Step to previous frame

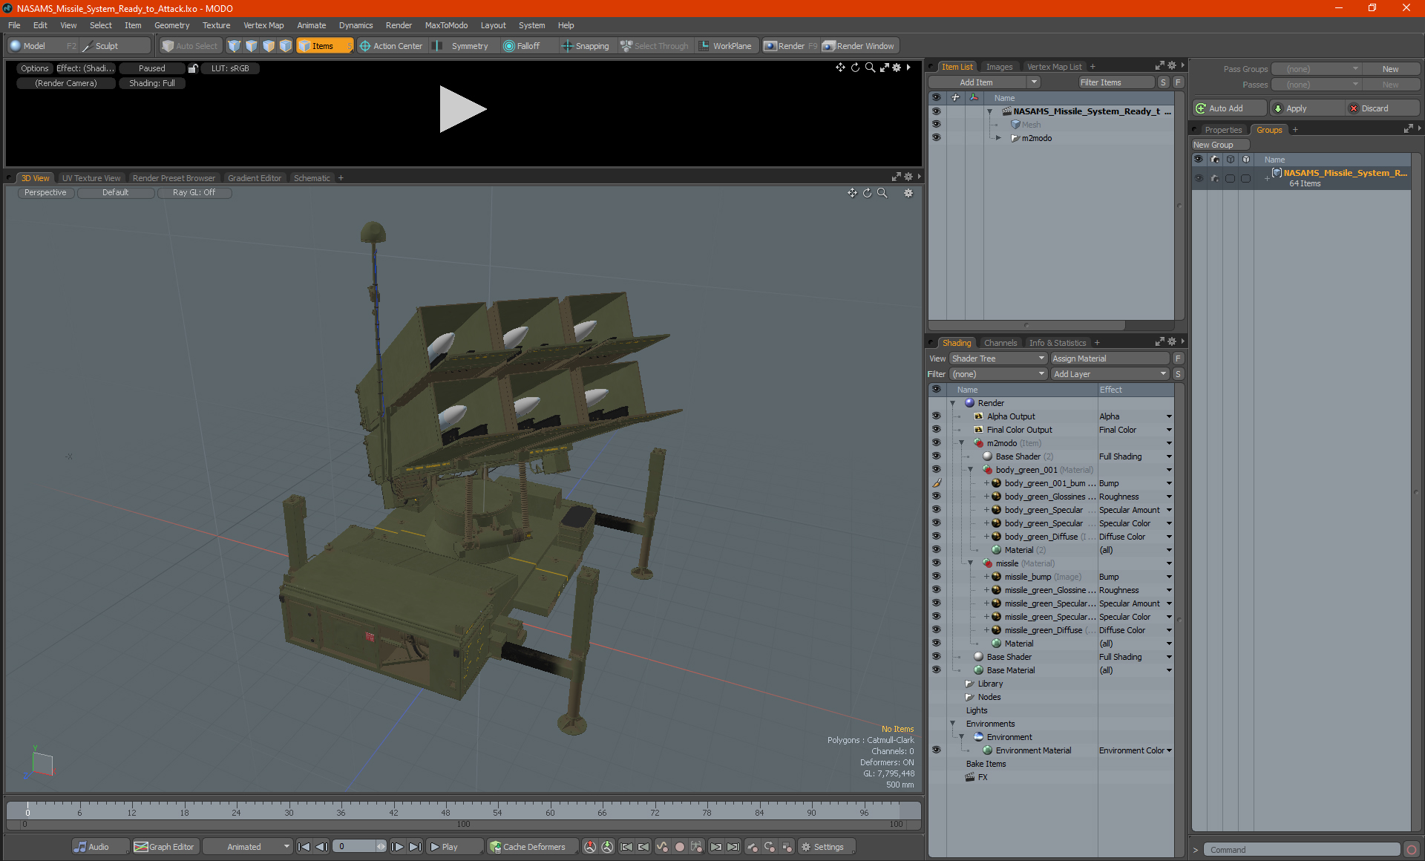[322, 847]
